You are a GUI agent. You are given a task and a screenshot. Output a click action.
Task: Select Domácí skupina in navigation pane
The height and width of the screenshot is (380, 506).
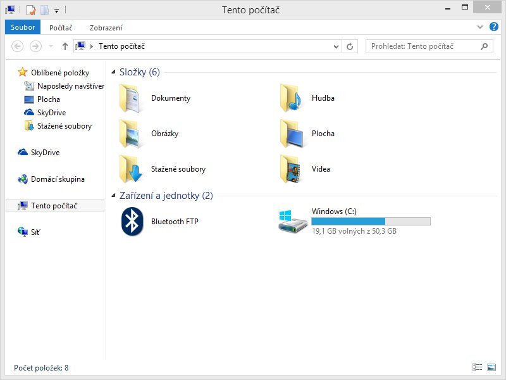[x=57, y=179]
